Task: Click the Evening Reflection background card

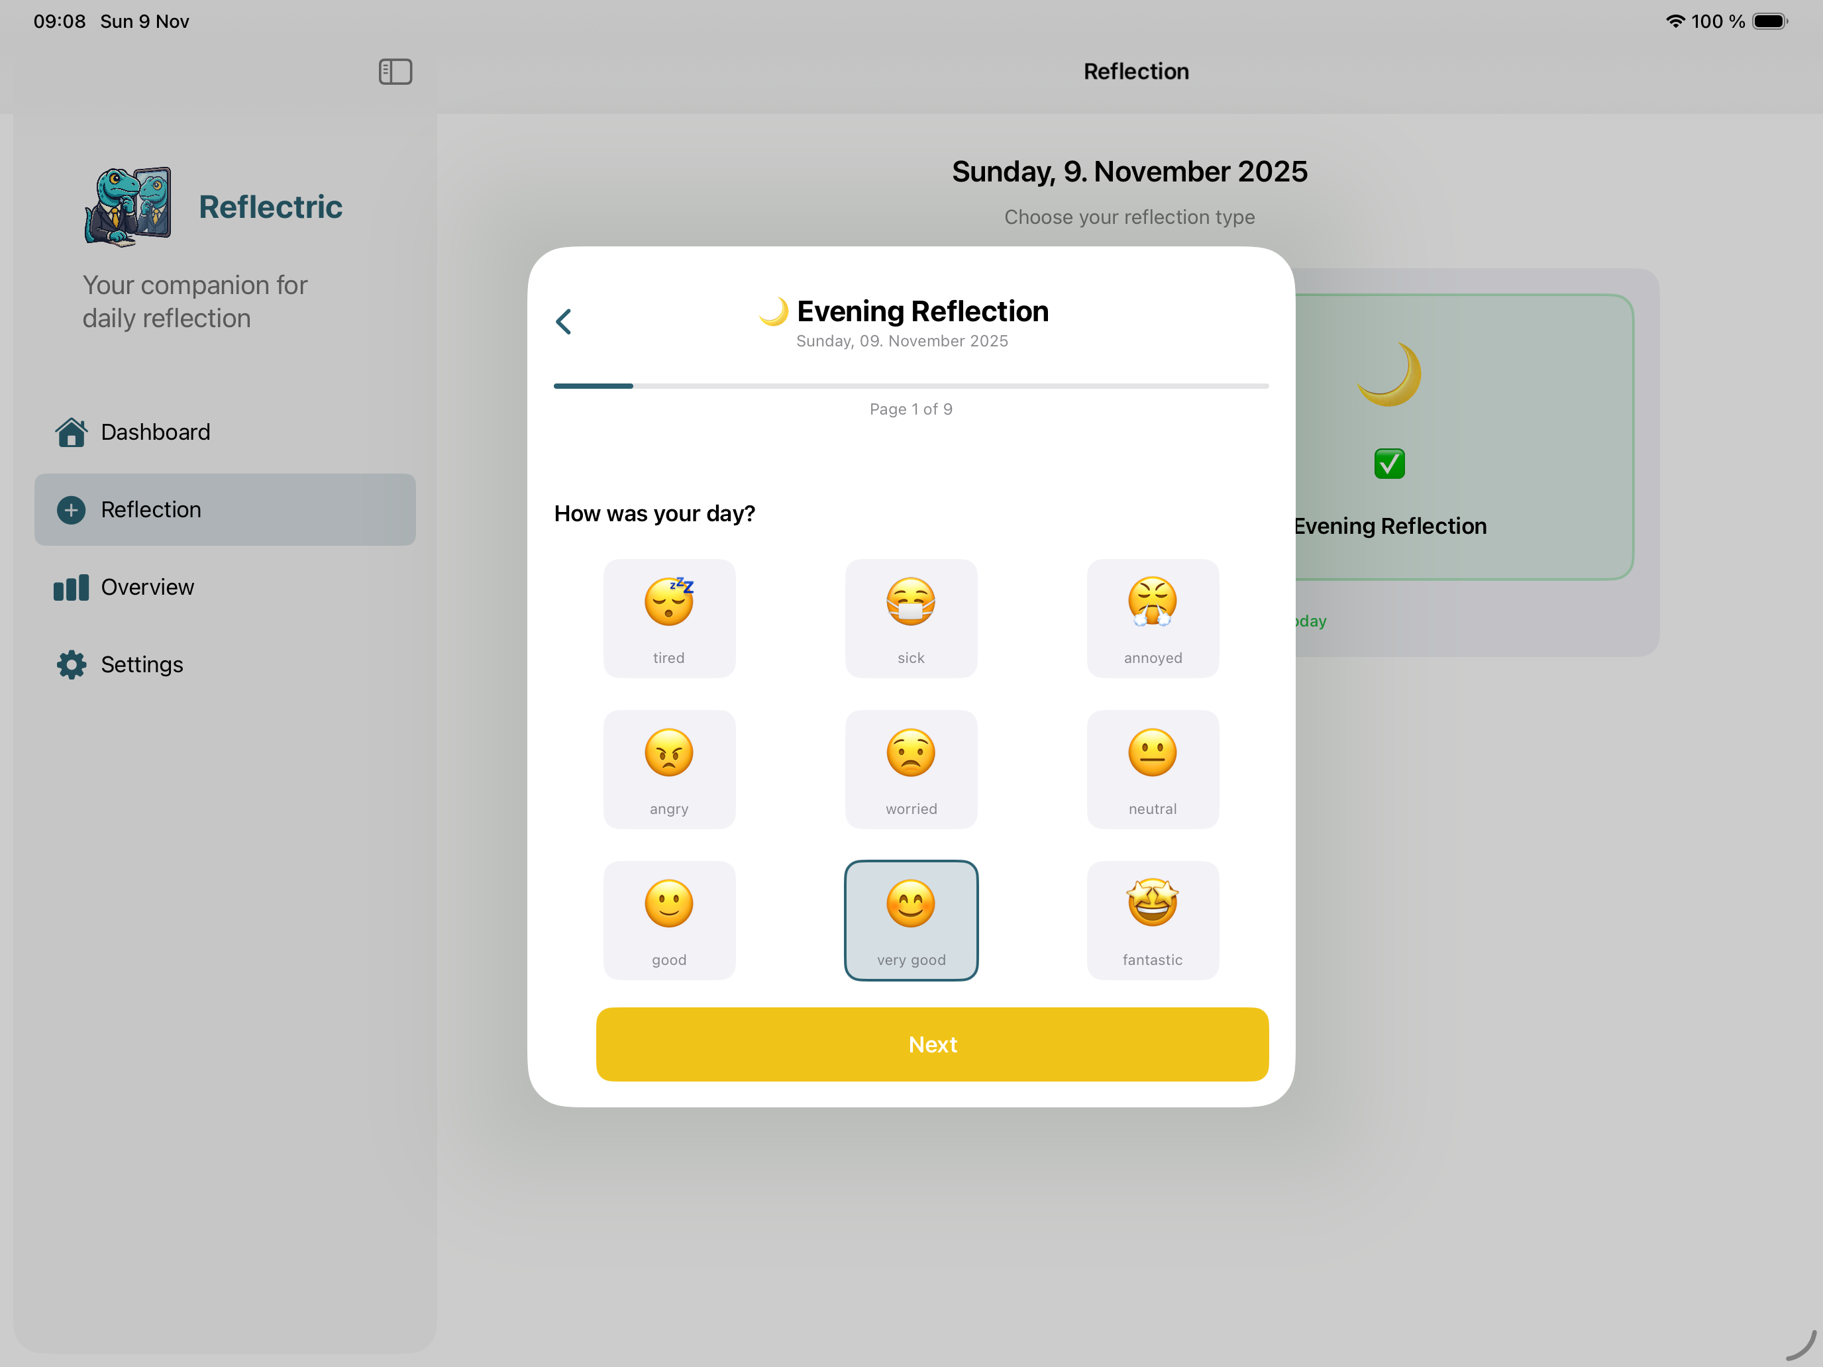Action: (1464, 436)
